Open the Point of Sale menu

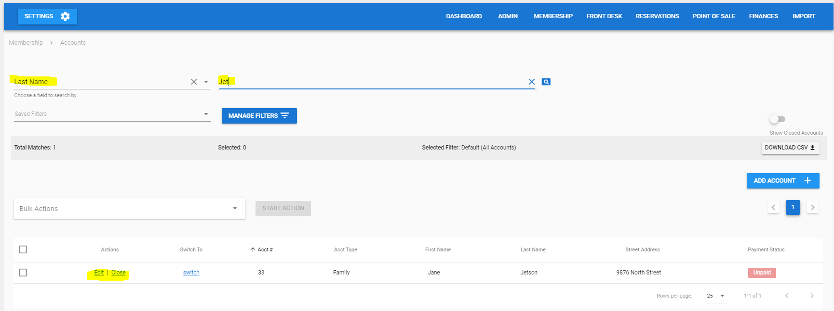714,16
